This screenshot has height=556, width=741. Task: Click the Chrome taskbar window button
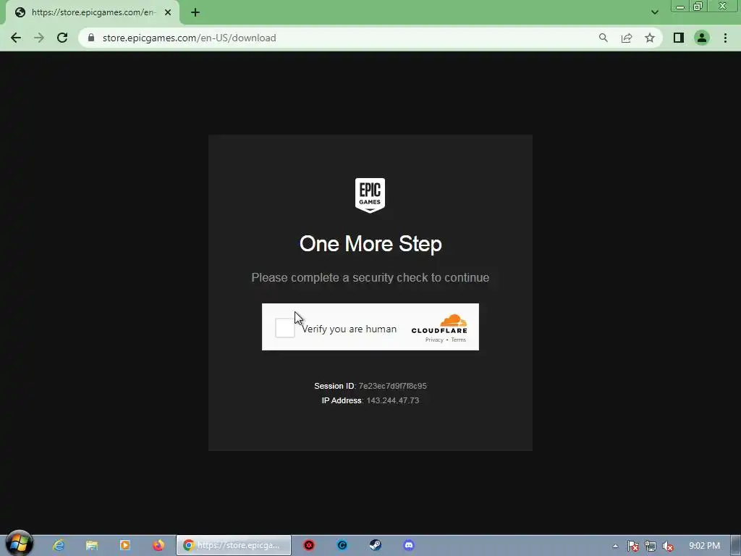tap(234, 545)
